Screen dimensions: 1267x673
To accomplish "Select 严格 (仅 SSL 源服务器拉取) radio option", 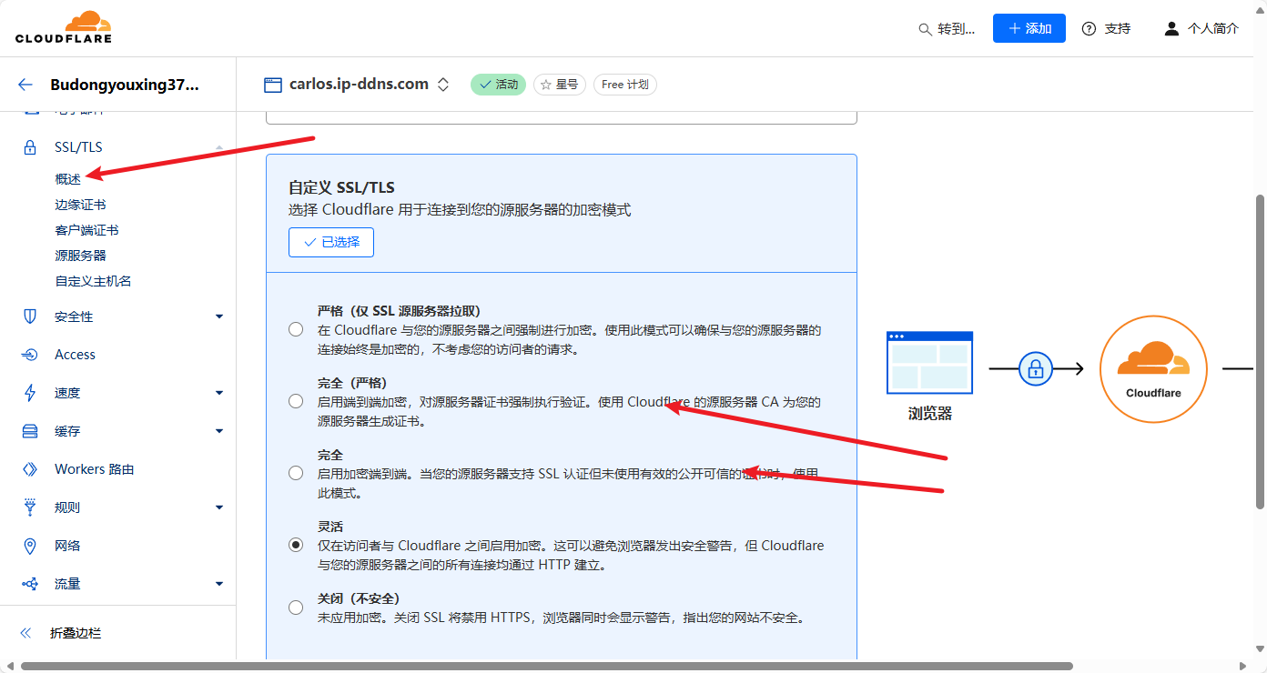I will (296, 329).
